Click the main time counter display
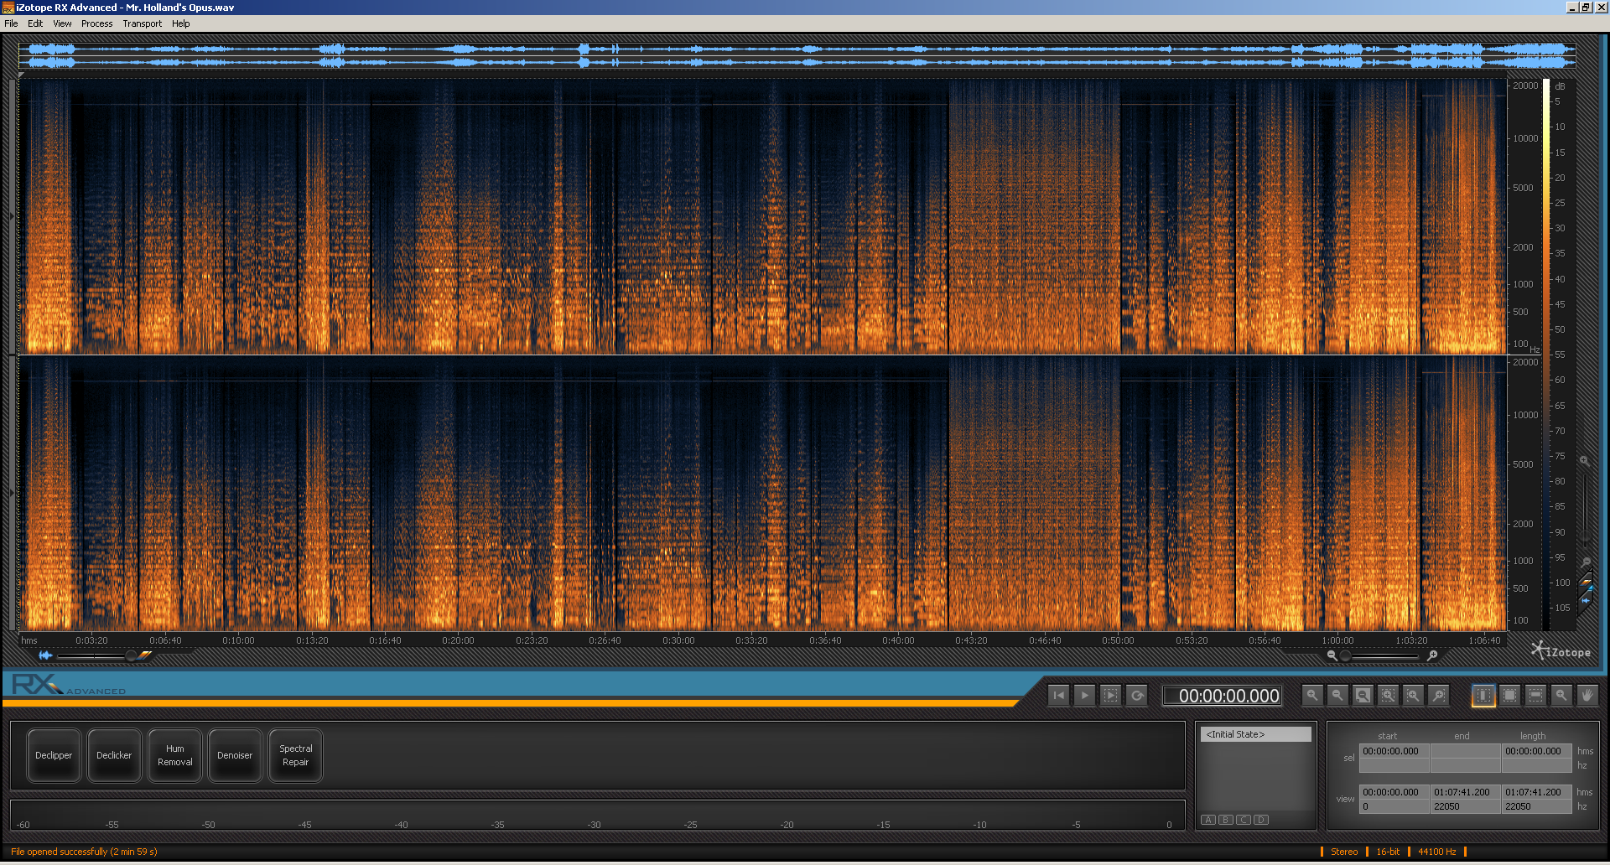 tap(1223, 696)
